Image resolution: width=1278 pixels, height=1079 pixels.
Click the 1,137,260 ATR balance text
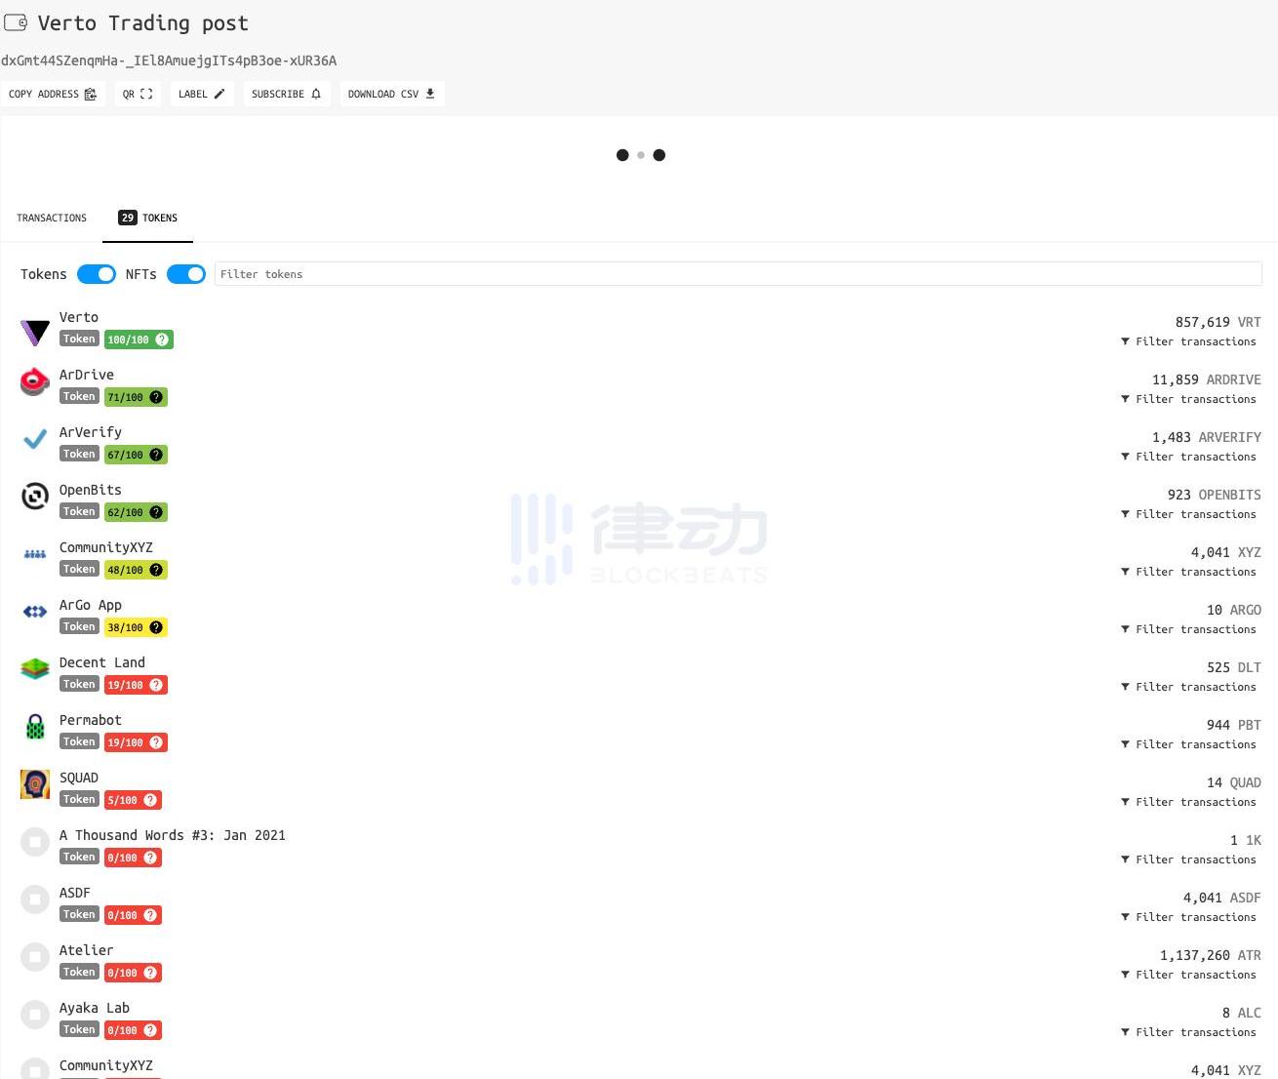tap(1210, 955)
